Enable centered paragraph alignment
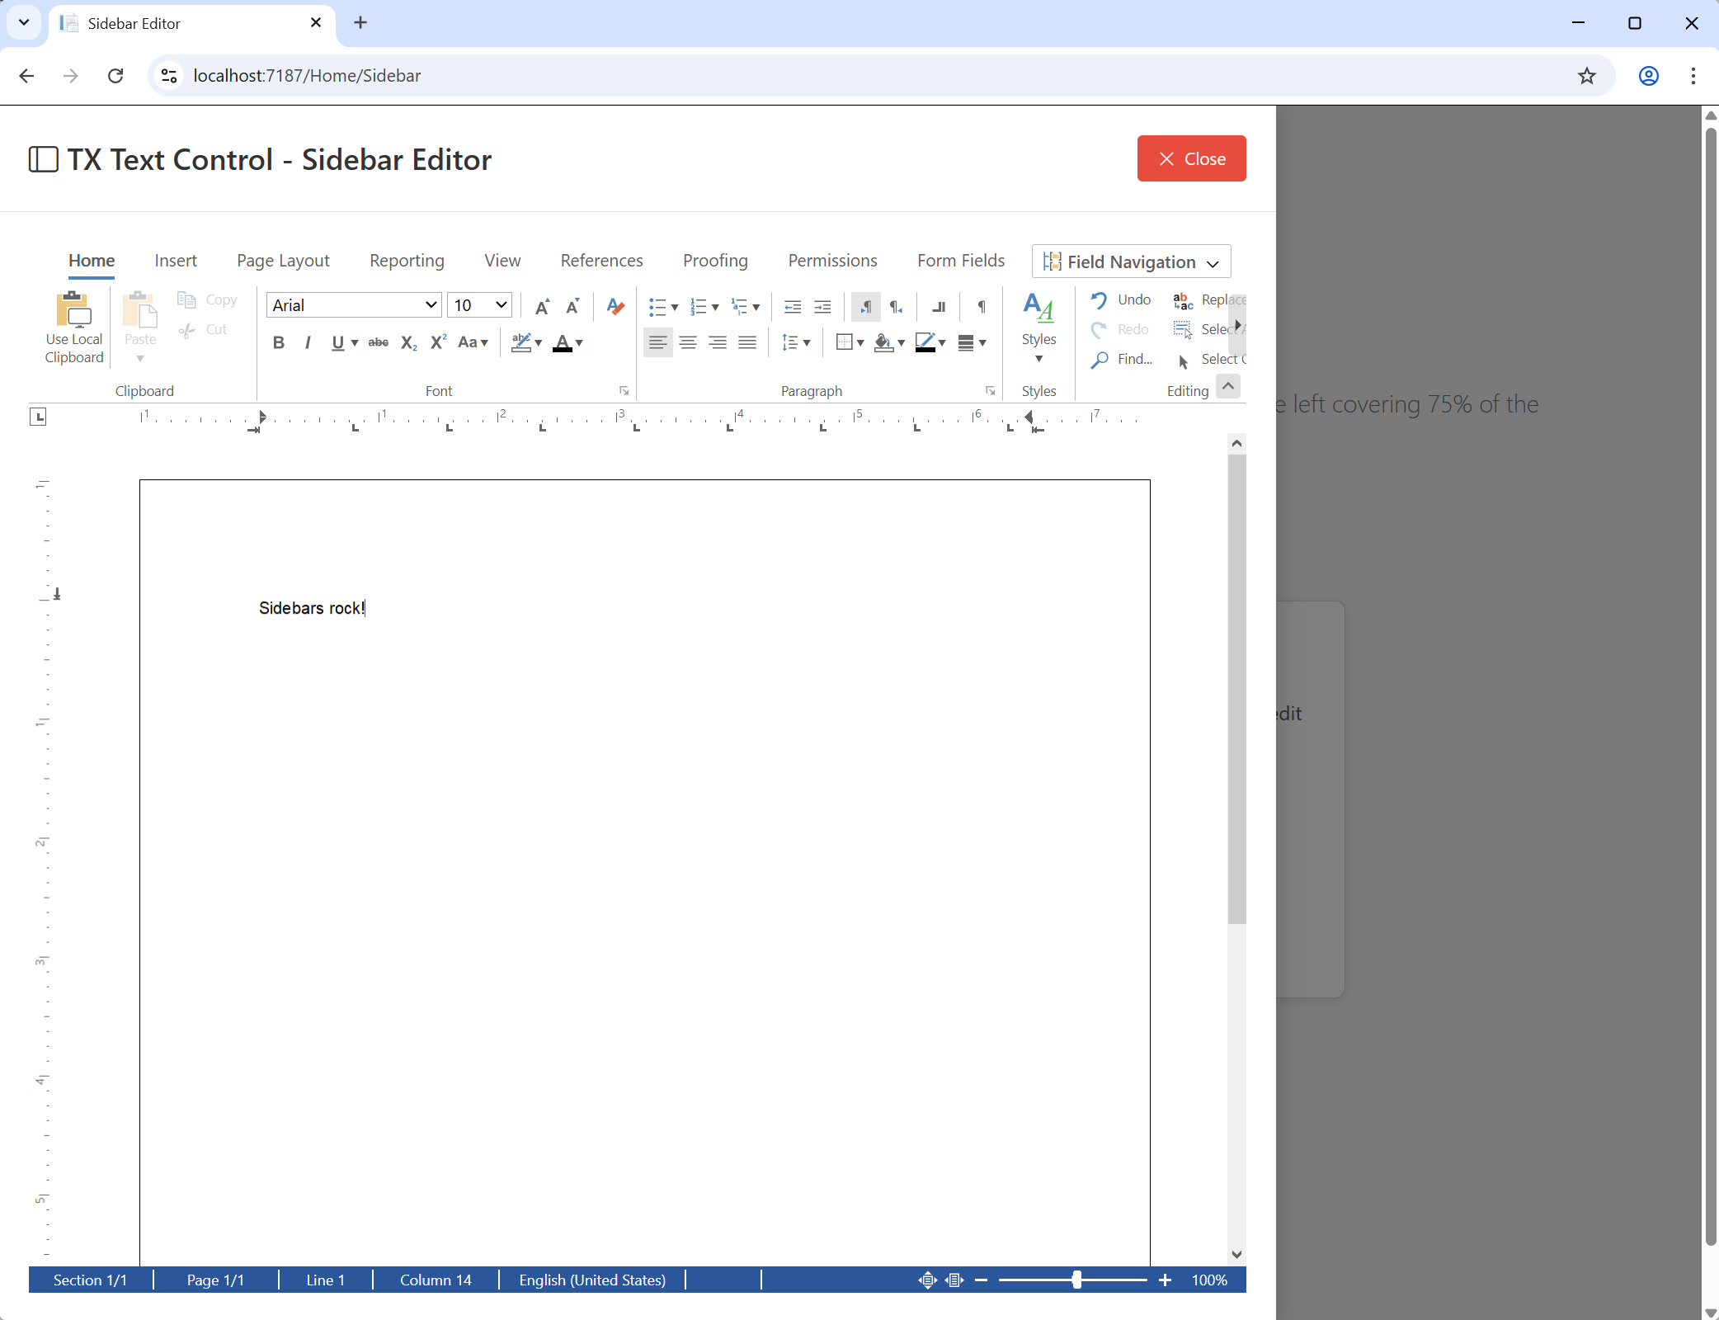This screenshot has width=1719, height=1320. click(x=688, y=342)
